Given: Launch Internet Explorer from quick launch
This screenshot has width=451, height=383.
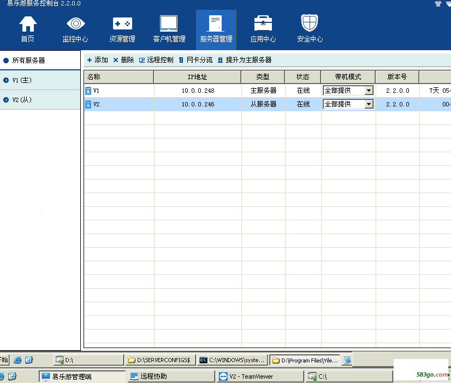Looking at the screenshot, I should click(17, 360).
